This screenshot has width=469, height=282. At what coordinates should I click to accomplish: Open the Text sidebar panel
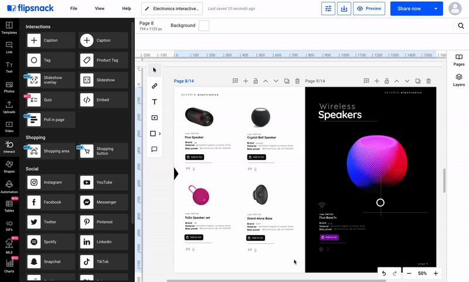9,67
